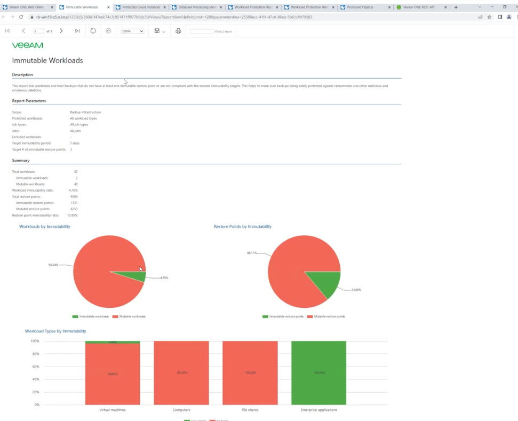
Task: Go to previous report page arrow
Action: point(23,31)
